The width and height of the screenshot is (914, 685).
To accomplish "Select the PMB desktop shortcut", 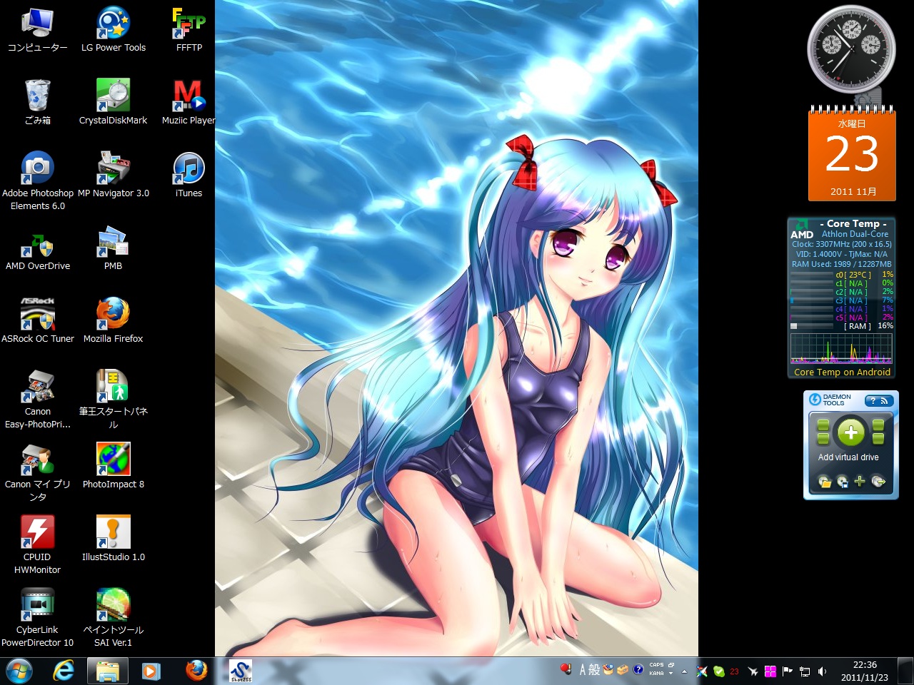I will pos(113,248).
